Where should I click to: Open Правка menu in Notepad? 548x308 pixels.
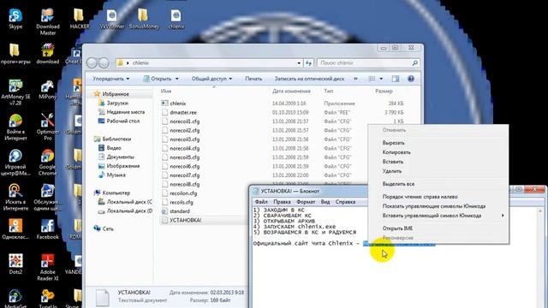282,202
